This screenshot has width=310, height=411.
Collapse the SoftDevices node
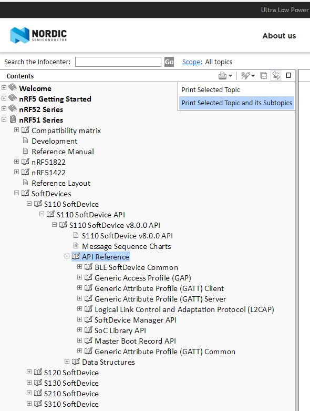(x=16, y=193)
